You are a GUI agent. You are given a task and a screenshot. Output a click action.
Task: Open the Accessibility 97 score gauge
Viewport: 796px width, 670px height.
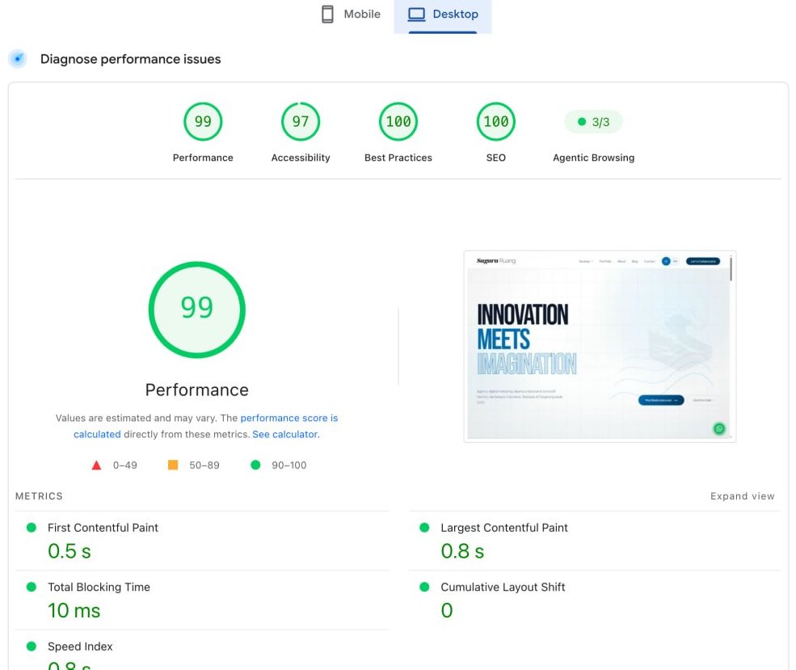click(x=301, y=121)
